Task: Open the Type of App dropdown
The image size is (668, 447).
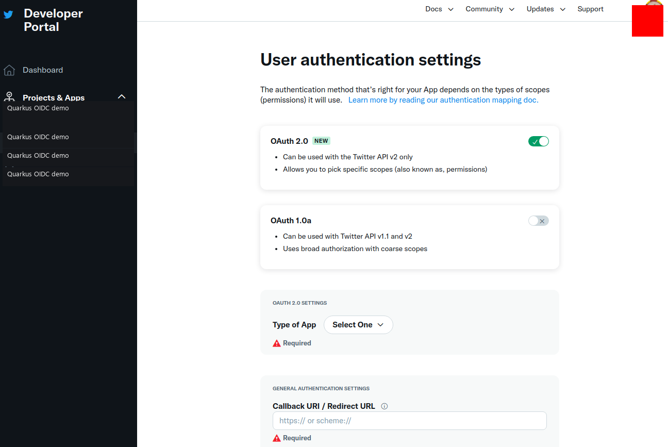Action: (x=358, y=325)
